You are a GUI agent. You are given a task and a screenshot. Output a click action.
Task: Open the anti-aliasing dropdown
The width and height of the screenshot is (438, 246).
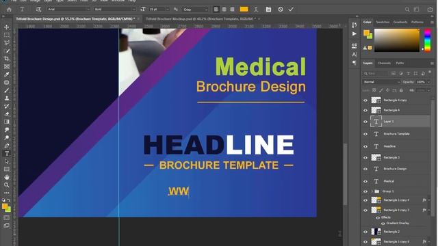(207, 9)
